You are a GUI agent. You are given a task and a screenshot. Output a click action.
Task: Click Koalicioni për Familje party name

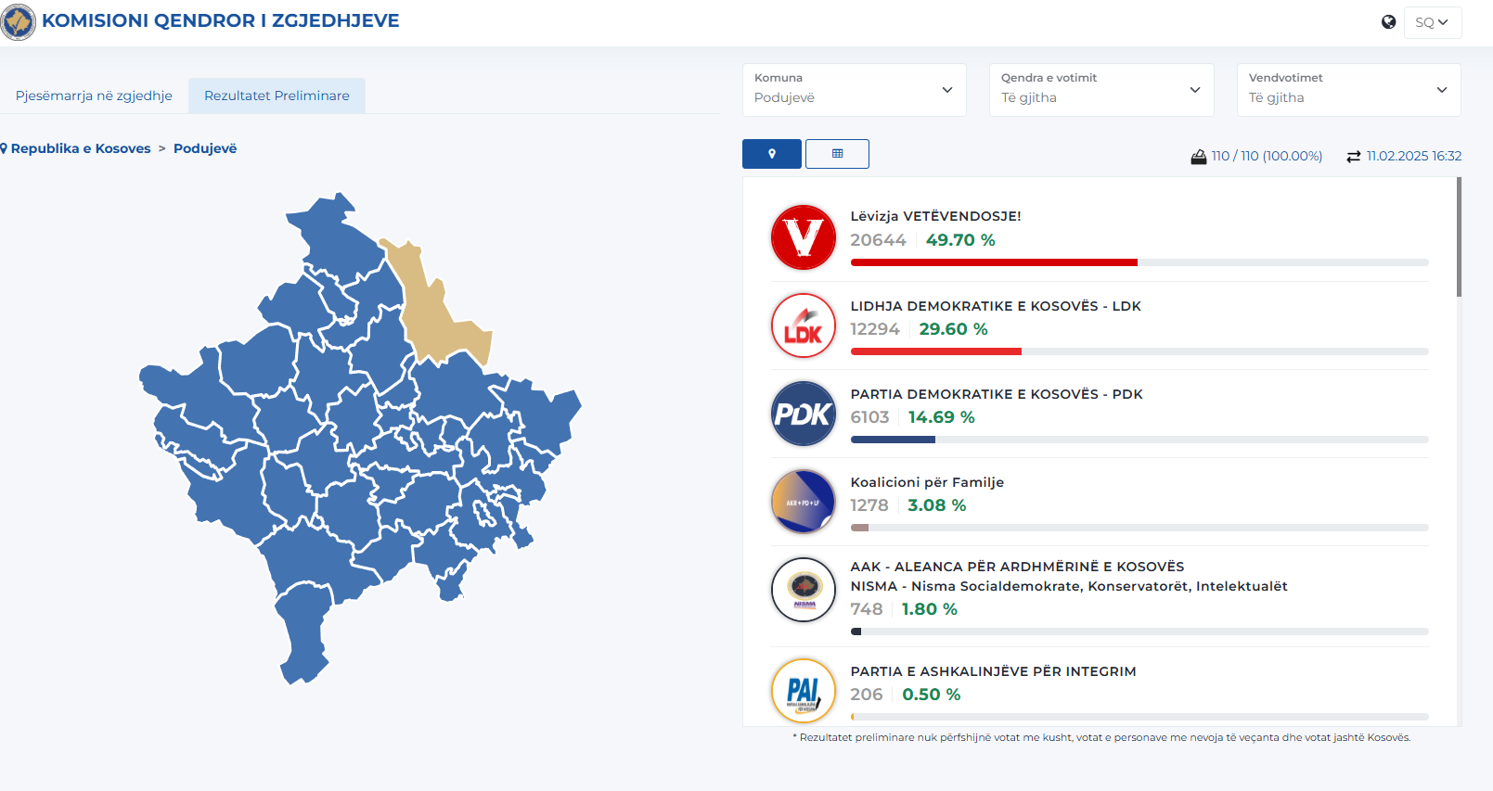(927, 482)
